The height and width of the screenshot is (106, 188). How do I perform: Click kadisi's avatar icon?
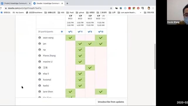tap(40, 86)
